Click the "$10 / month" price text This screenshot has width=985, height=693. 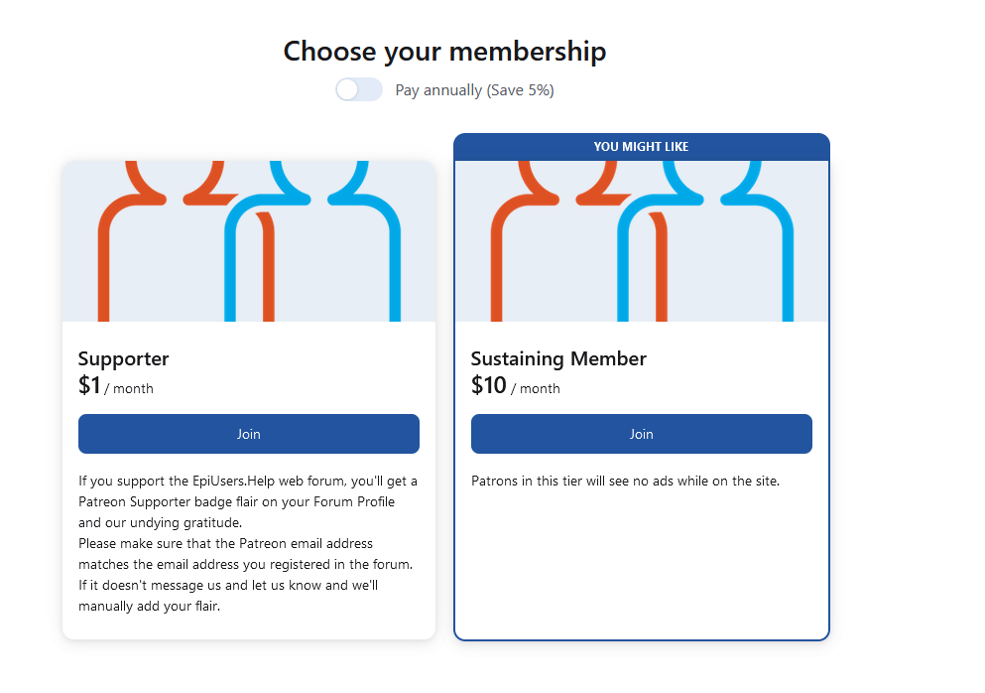point(515,385)
